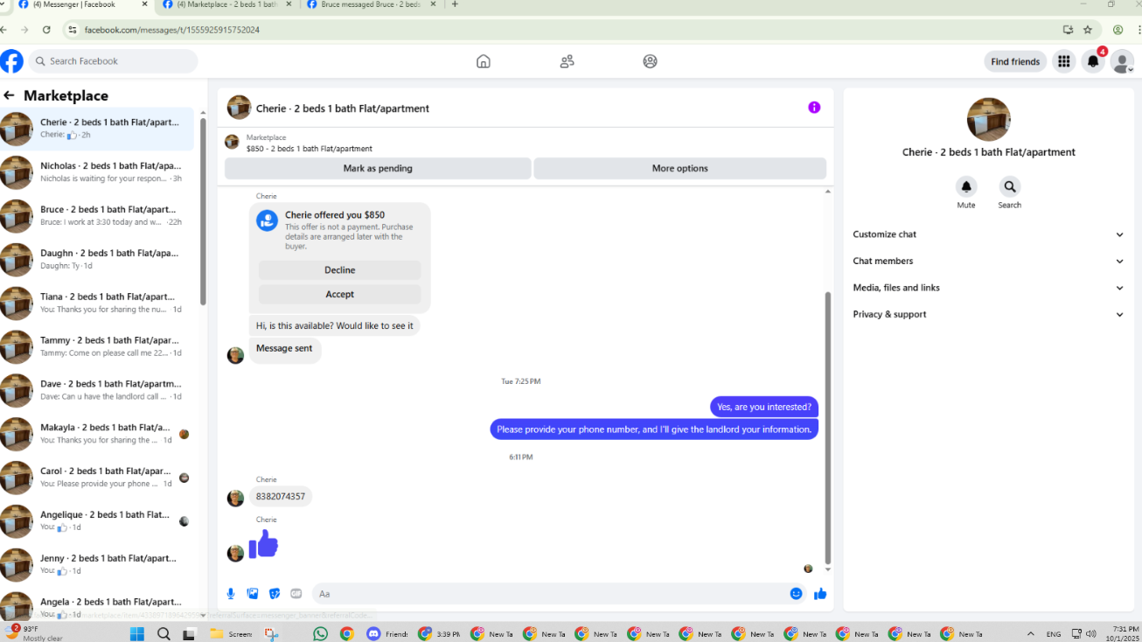Open the account profile avatar
Image resolution: width=1142 pixels, height=642 pixels.
[x=1122, y=61]
